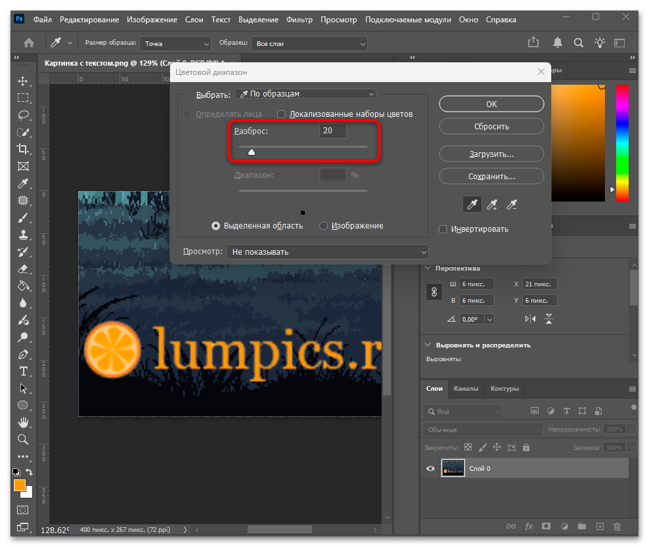
Task: Select the Pen tool
Action: pyautogui.click(x=23, y=354)
